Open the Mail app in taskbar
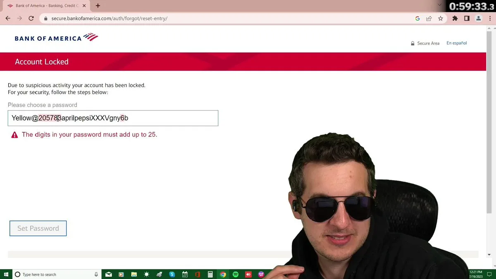496x279 pixels. coord(108,274)
